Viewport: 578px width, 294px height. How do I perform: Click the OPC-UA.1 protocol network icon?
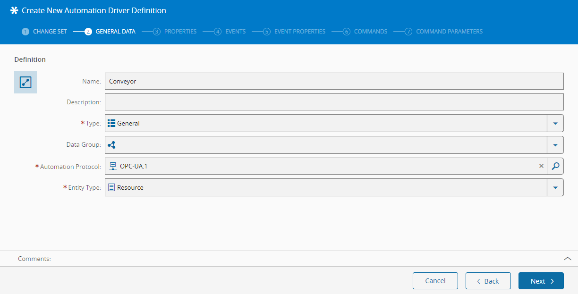click(x=113, y=166)
